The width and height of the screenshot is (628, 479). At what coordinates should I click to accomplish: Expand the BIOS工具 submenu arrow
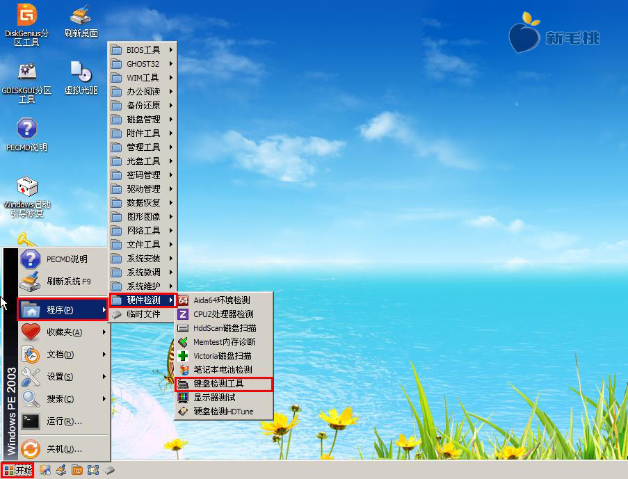(171, 49)
